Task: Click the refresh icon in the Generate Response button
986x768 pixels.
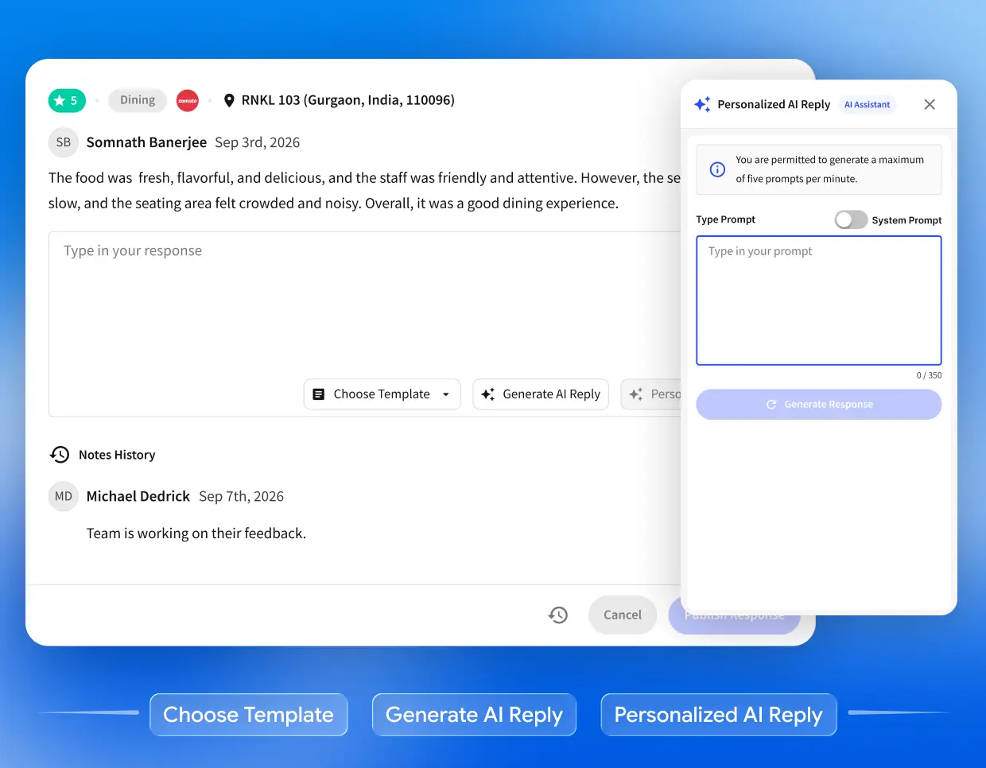Action: [771, 405]
